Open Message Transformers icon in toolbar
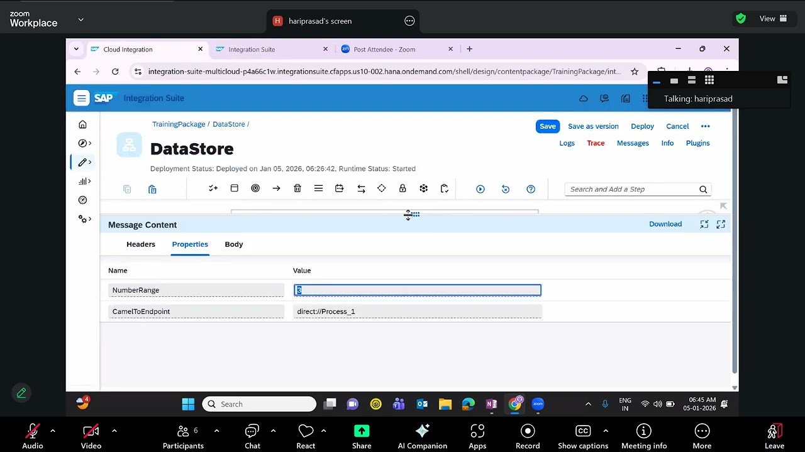 (339, 188)
